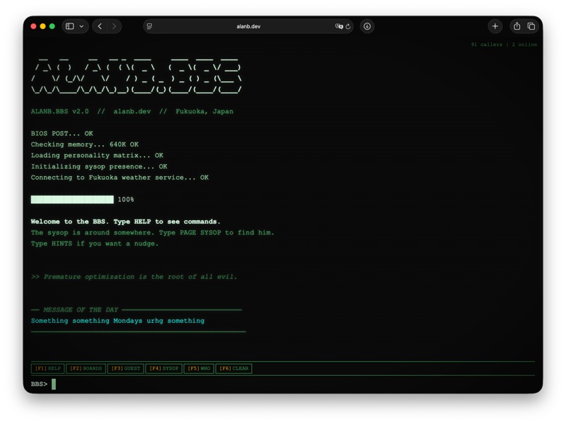Toggle the Safari sidebar panel
This screenshot has width=566, height=424.
(69, 26)
